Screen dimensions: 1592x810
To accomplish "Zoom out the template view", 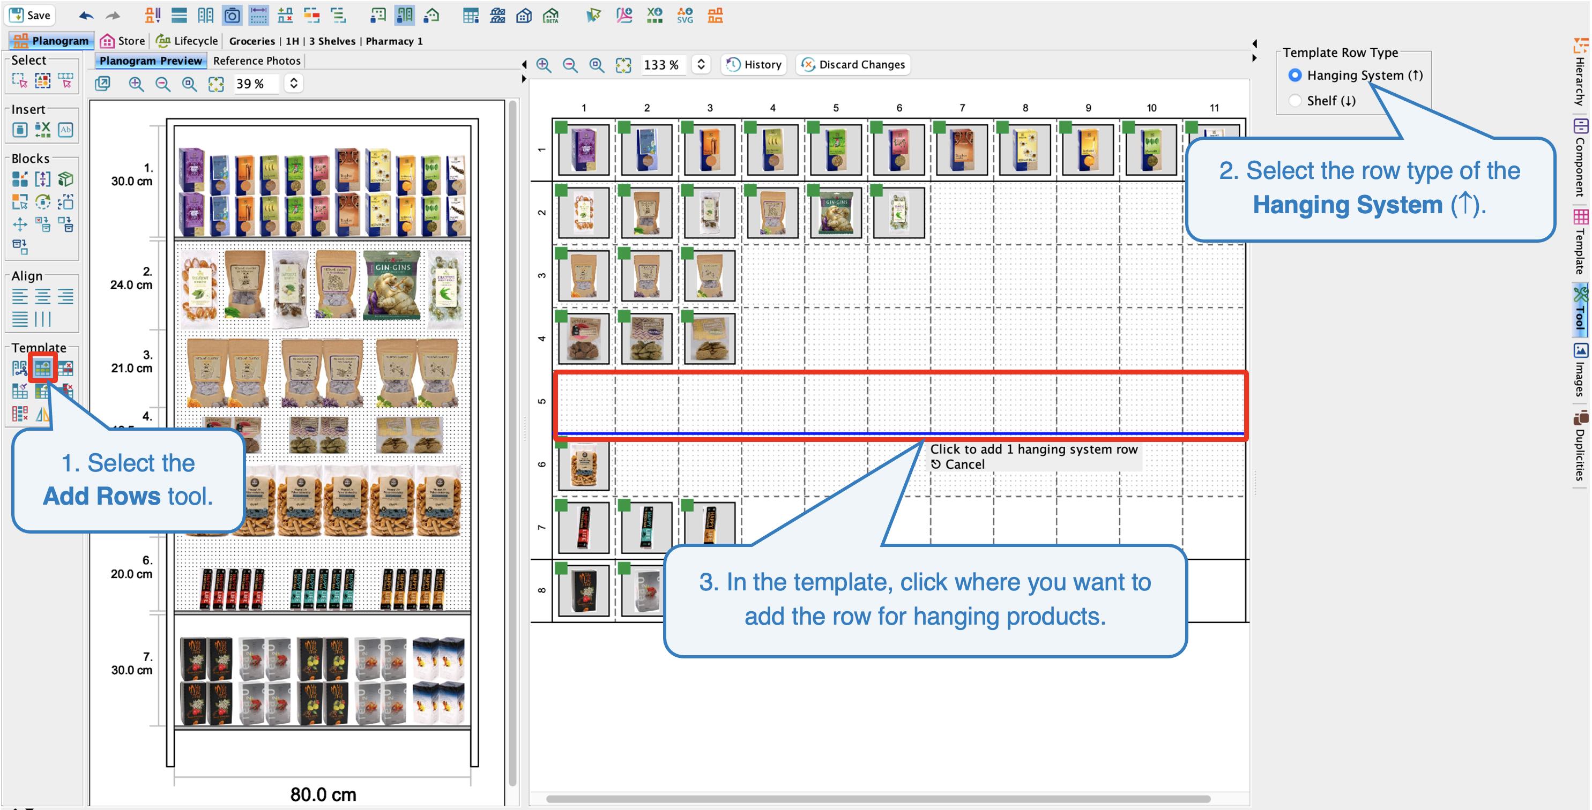I will pyautogui.click(x=570, y=65).
